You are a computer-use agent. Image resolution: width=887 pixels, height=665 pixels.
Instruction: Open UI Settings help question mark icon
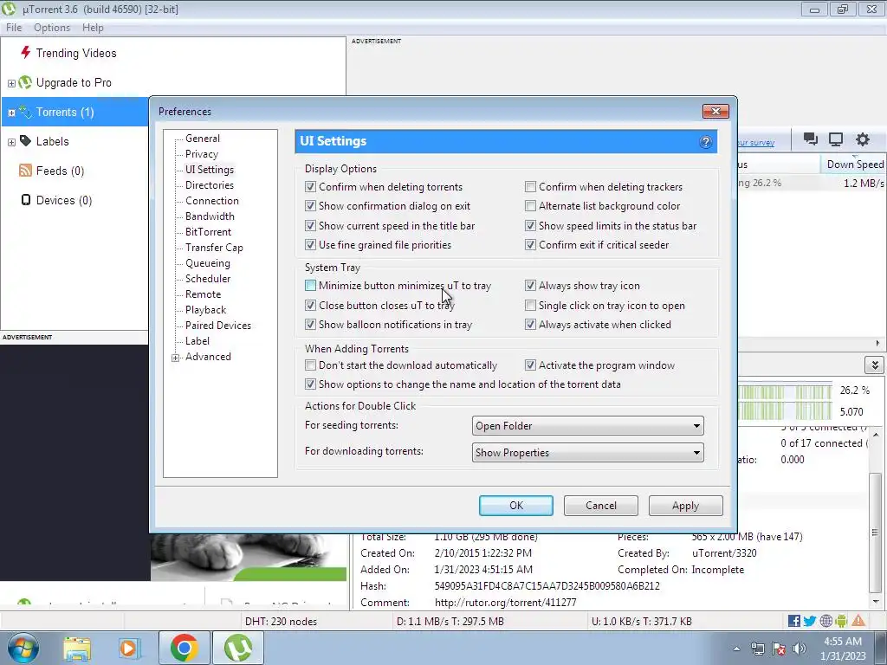tap(705, 142)
